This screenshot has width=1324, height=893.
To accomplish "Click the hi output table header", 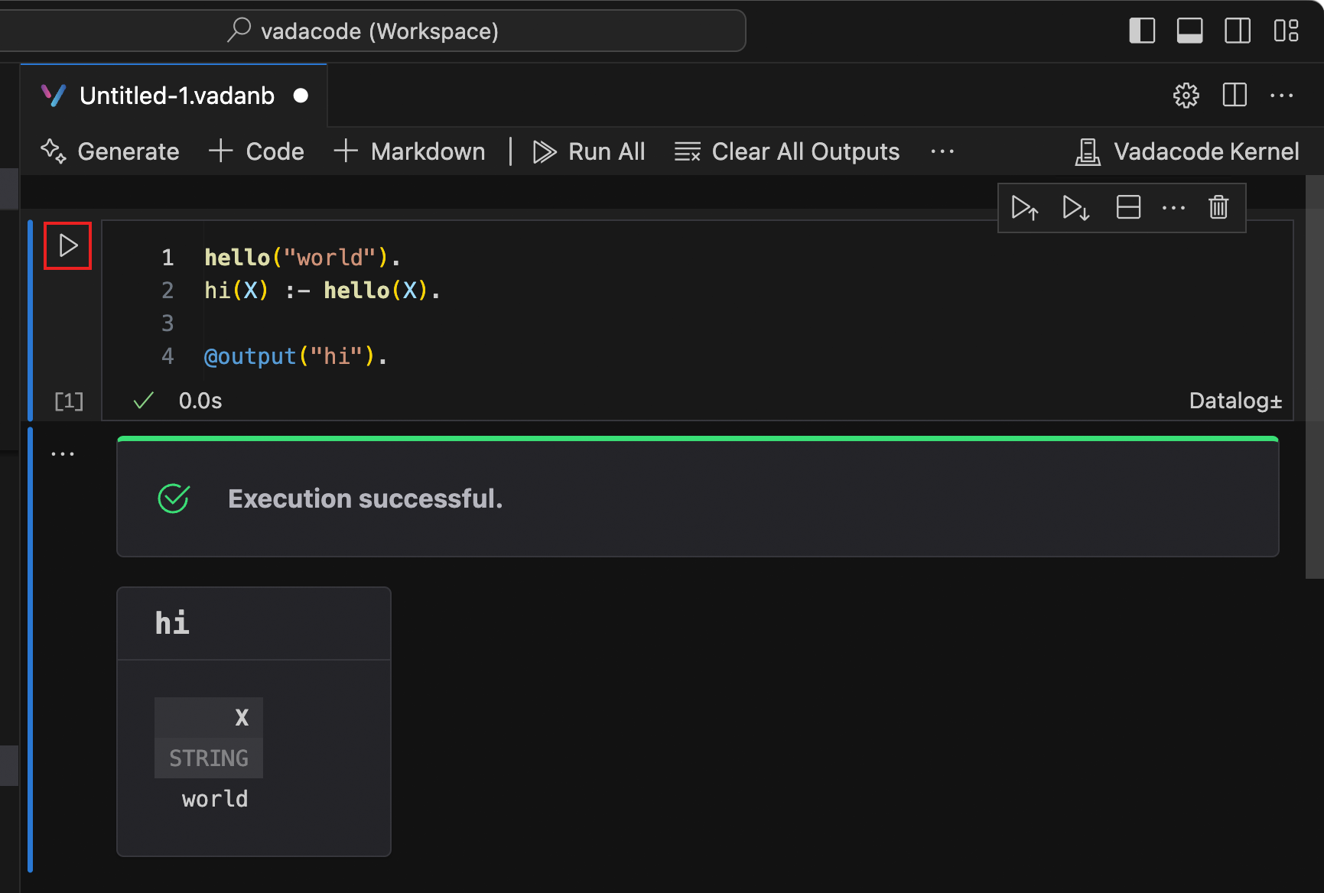I will pos(254,624).
